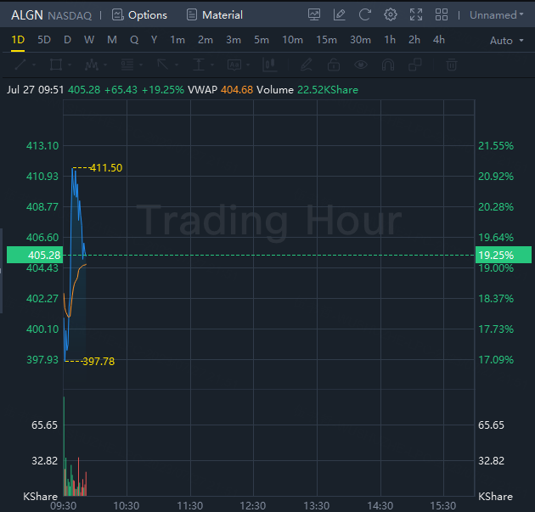Screen dimensions: 535x512
Task: Click the 19.25% change tag on right axis
Action: 504,255
